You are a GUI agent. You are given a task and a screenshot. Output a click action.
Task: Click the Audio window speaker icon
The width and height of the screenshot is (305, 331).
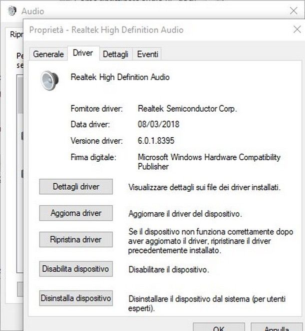pos(12,11)
